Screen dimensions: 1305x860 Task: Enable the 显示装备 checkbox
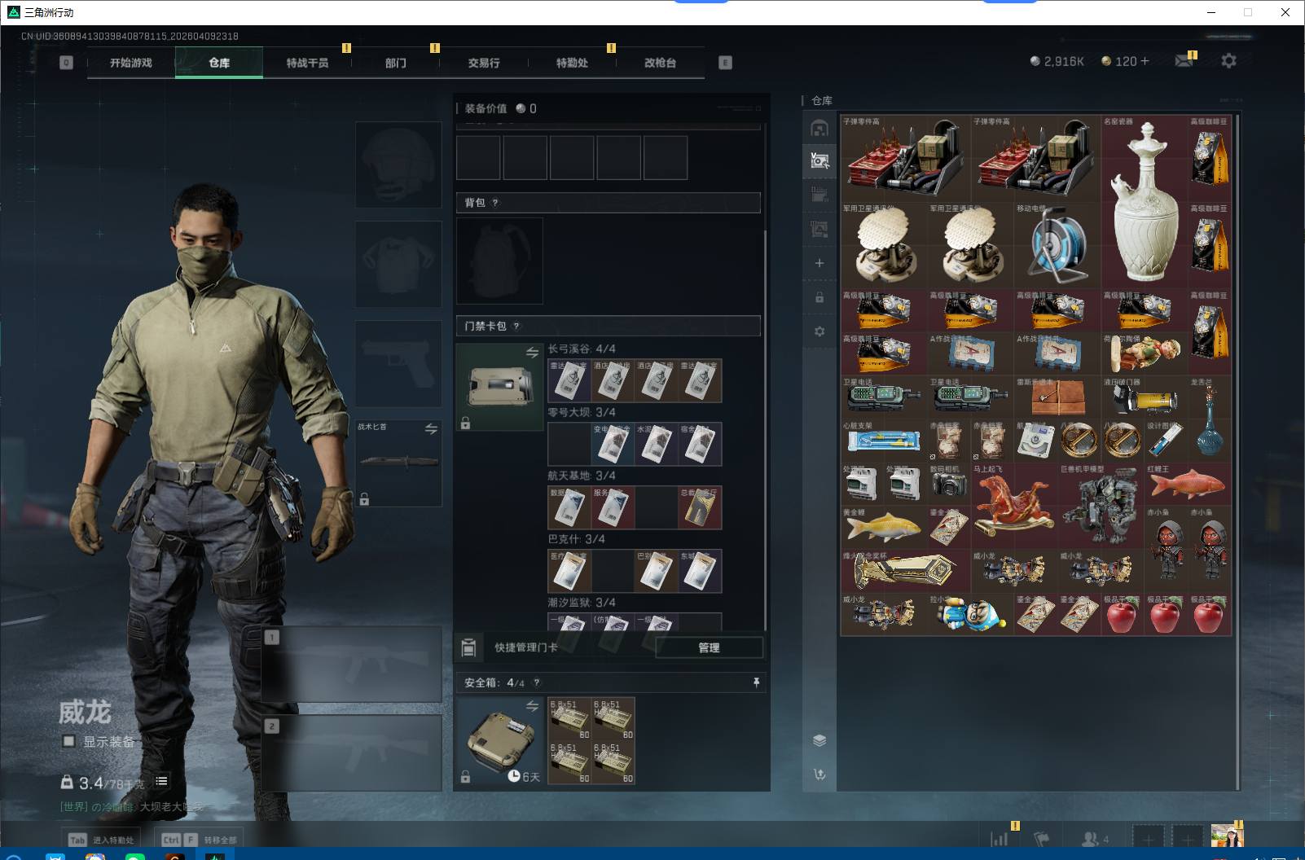point(69,741)
